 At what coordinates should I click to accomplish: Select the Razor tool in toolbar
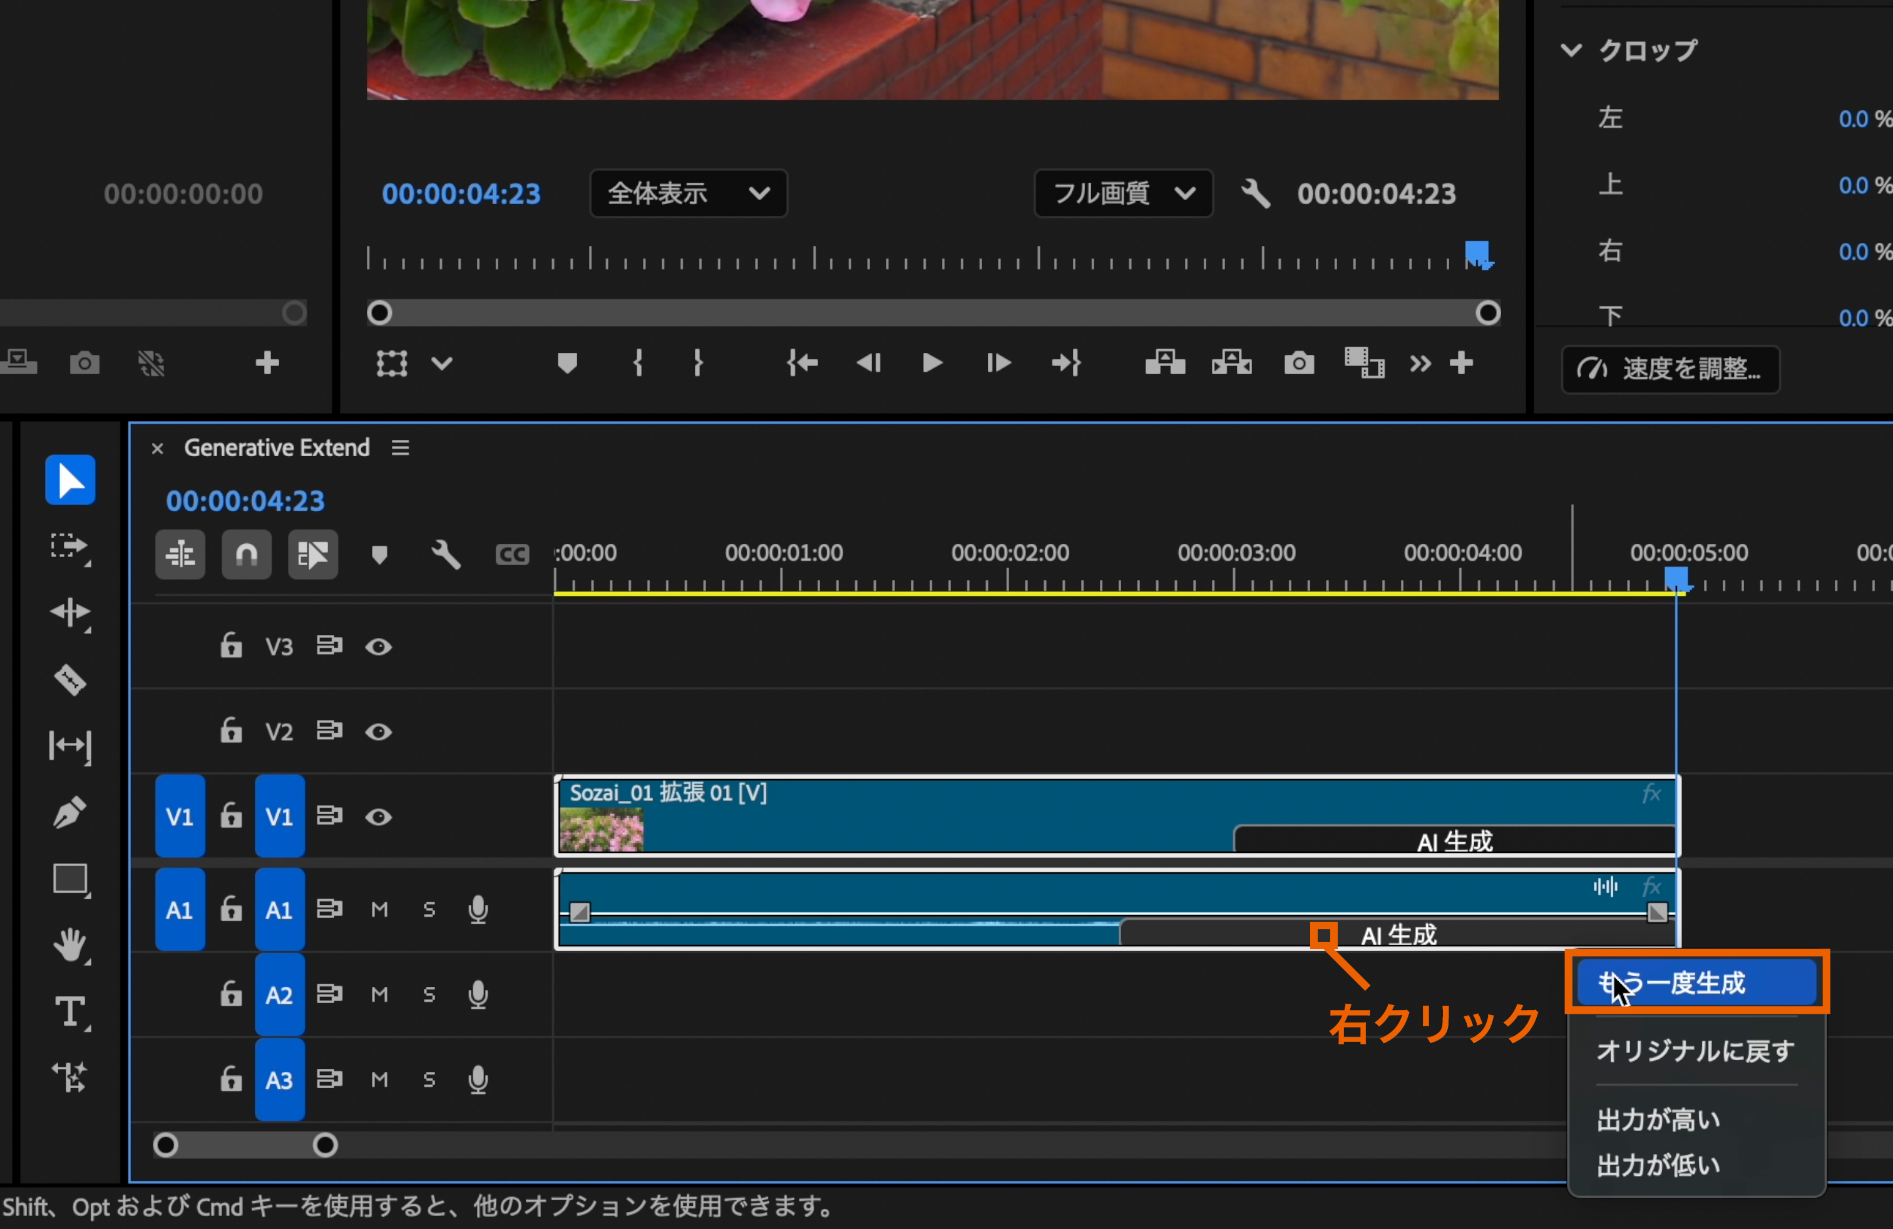70,680
